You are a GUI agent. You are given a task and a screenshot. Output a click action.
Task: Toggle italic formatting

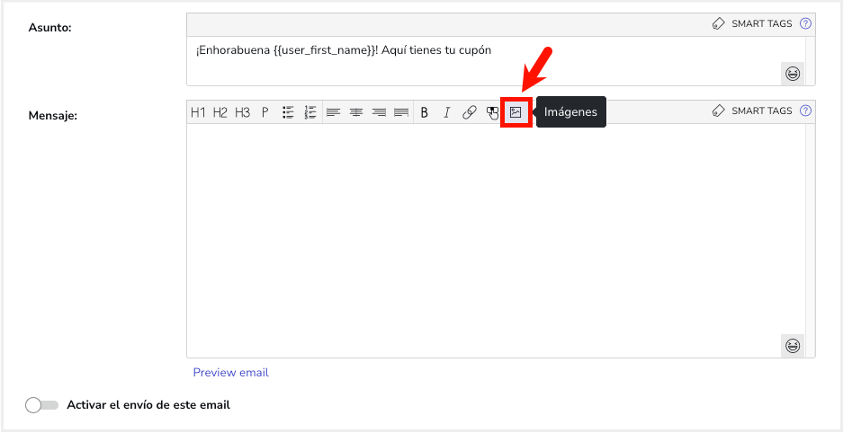click(x=446, y=112)
